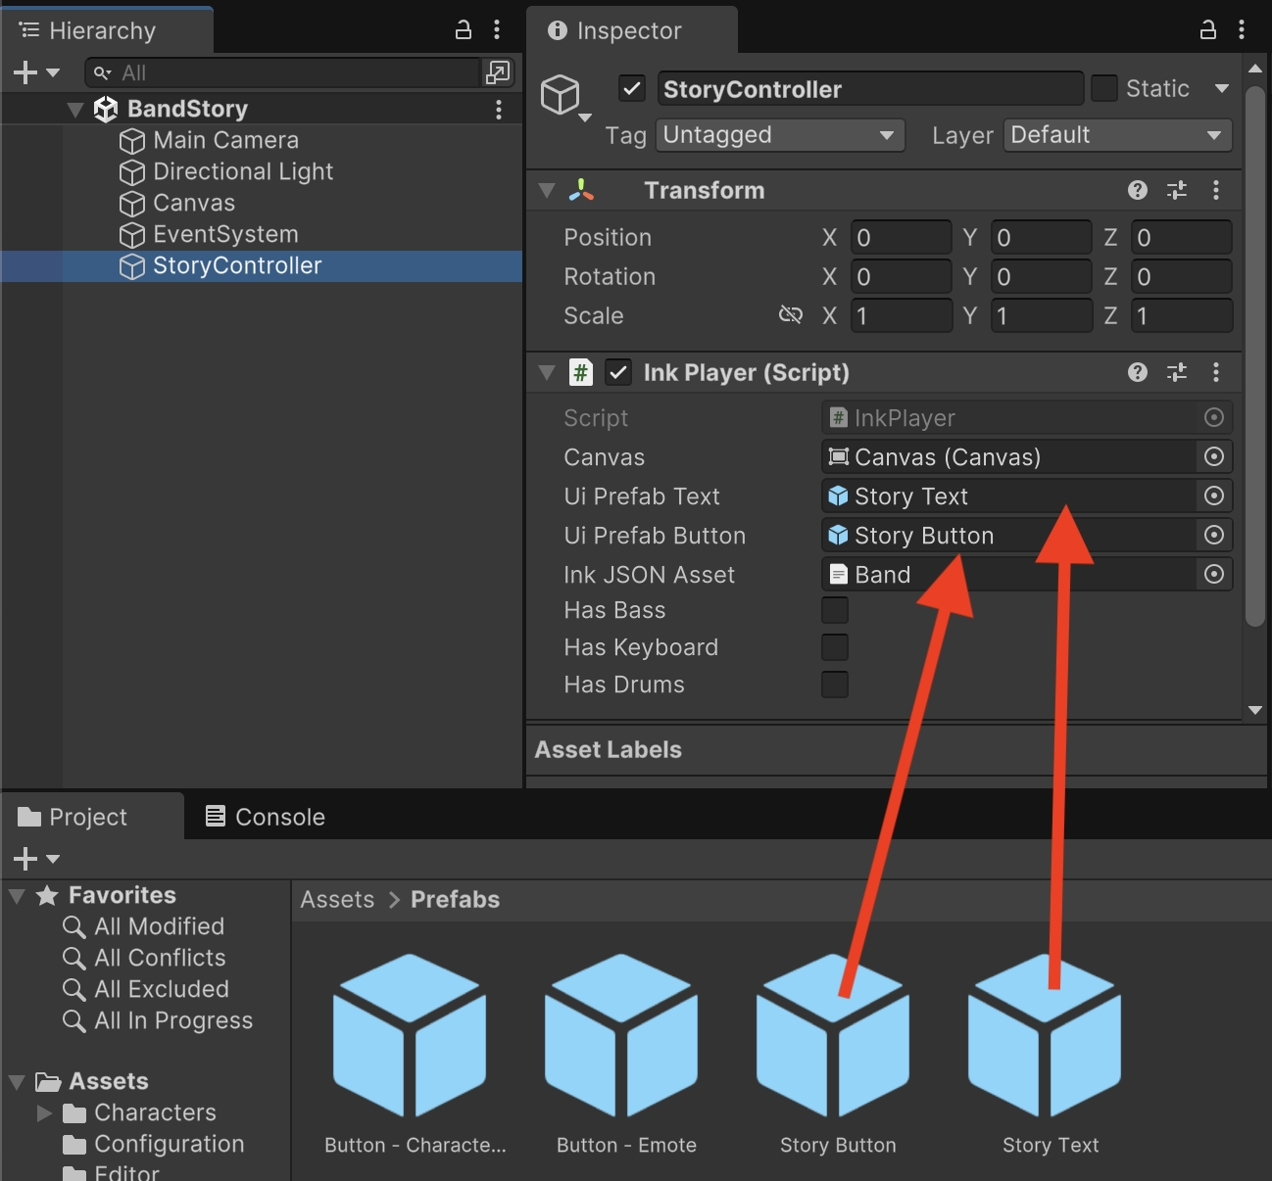Click Assets in the breadcrumb path
Viewport: 1272px width, 1181px height.
tap(337, 899)
